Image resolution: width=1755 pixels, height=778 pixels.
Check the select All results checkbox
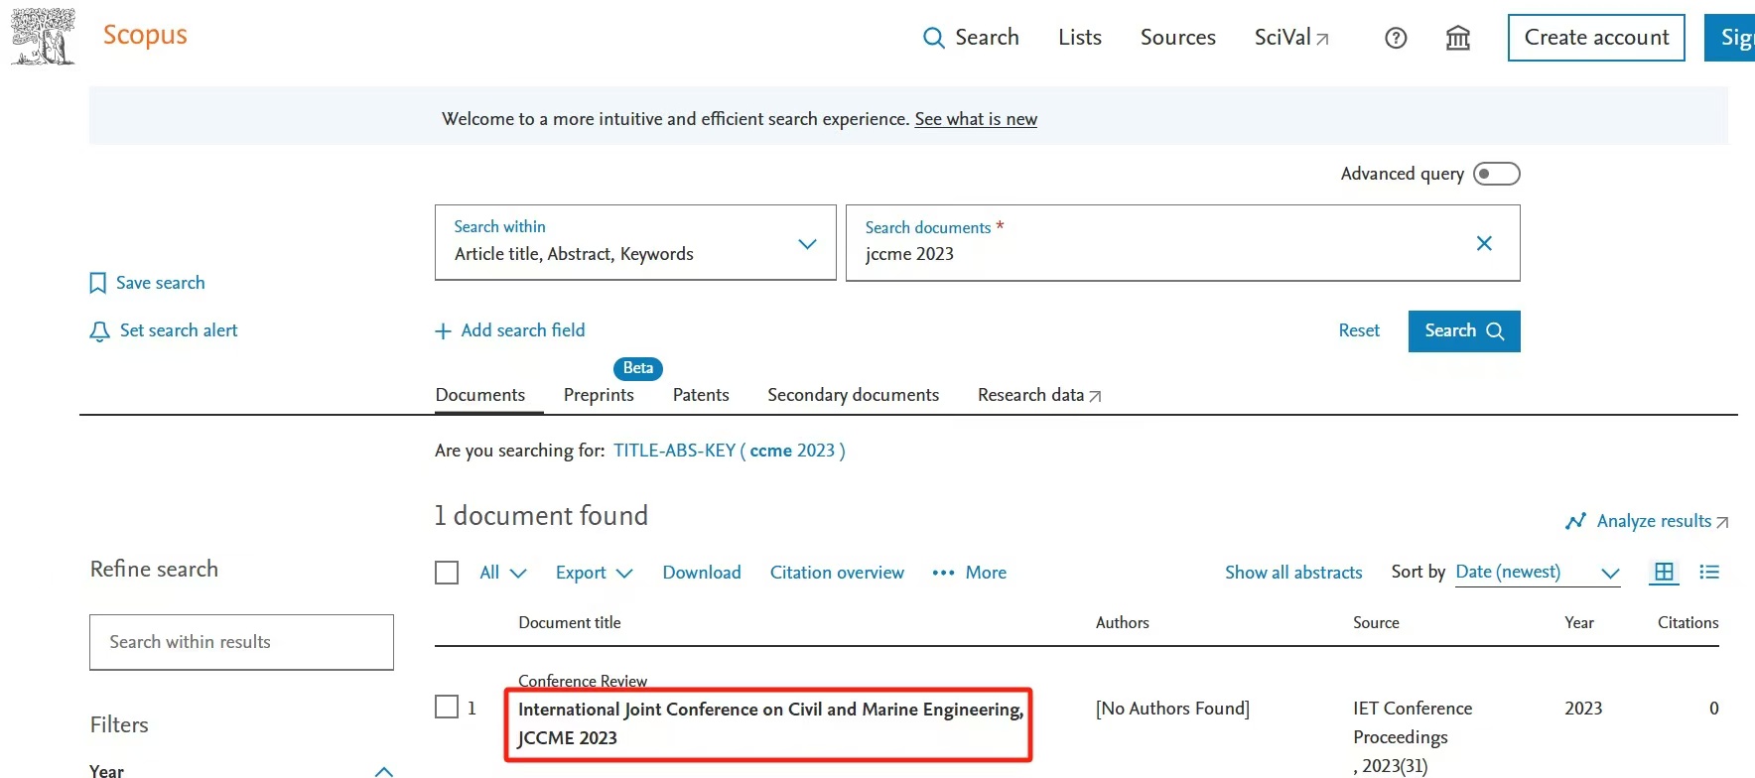coord(447,574)
